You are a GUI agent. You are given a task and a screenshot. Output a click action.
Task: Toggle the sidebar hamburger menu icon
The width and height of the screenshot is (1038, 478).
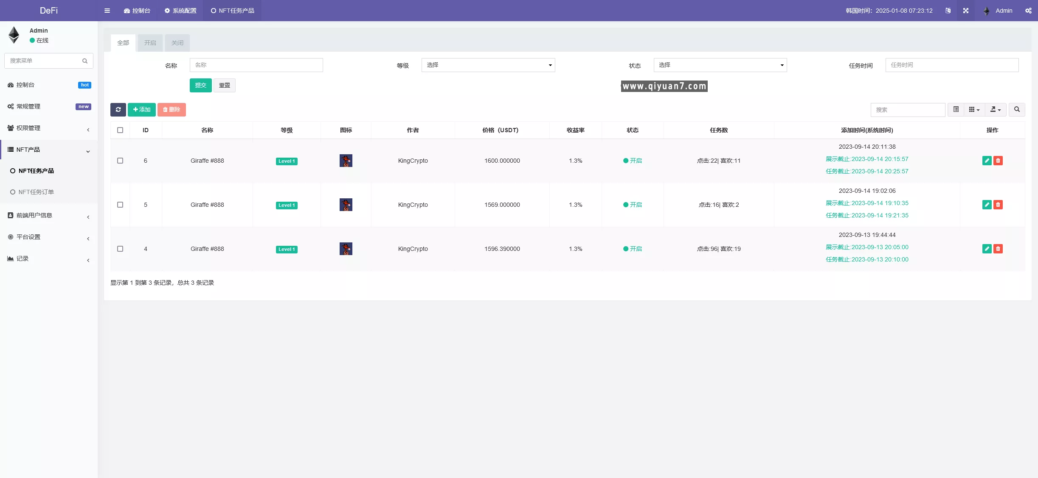(x=107, y=11)
